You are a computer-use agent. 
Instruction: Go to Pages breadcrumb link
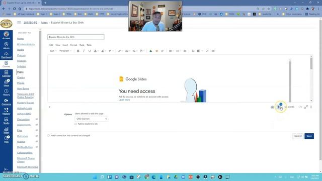[44, 23]
